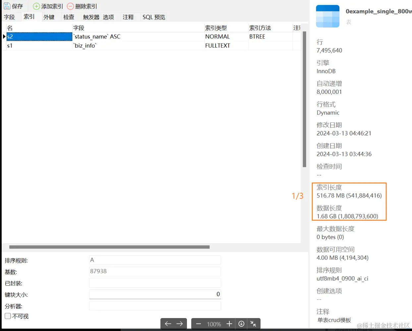Click the 名 column header
The height and width of the screenshot is (331, 412).
tap(39, 28)
